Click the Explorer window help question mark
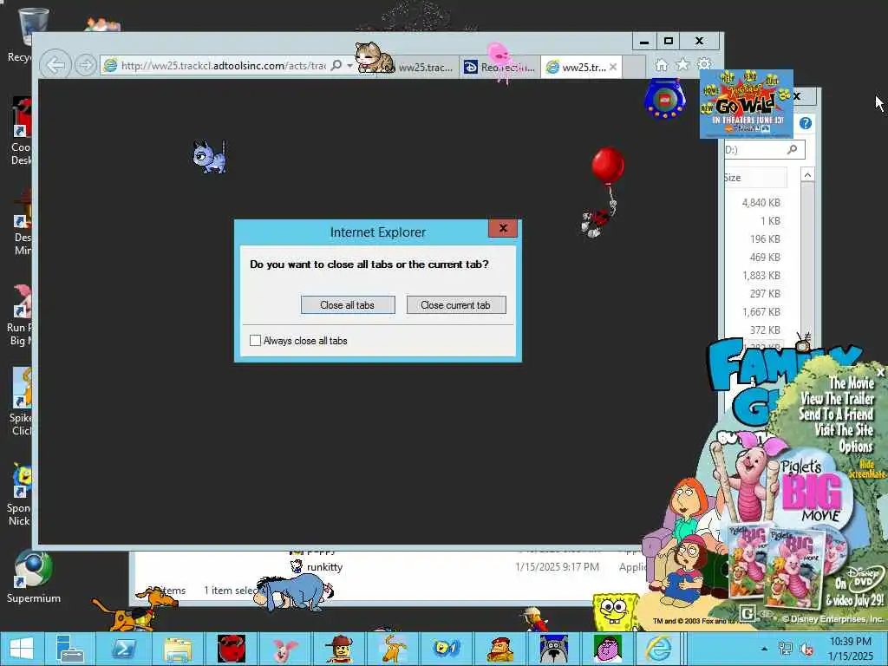The width and height of the screenshot is (888, 666). pos(806,123)
